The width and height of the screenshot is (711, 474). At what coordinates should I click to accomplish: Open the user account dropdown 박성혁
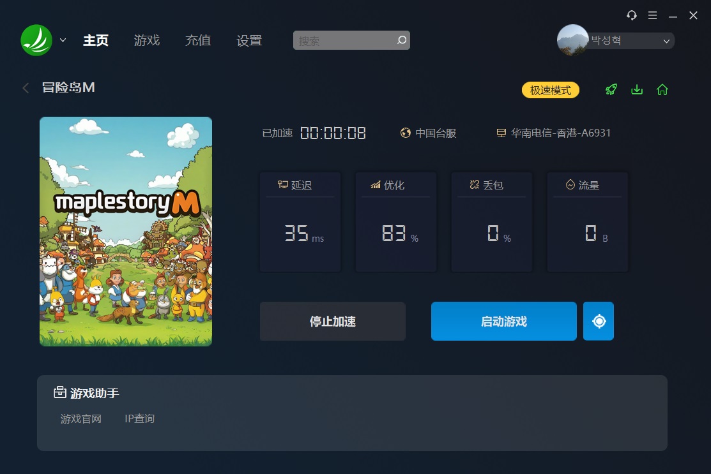616,40
